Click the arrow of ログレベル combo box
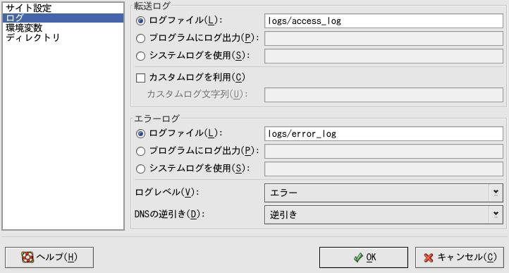Screen dimensions: 509x273 click(496, 193)
